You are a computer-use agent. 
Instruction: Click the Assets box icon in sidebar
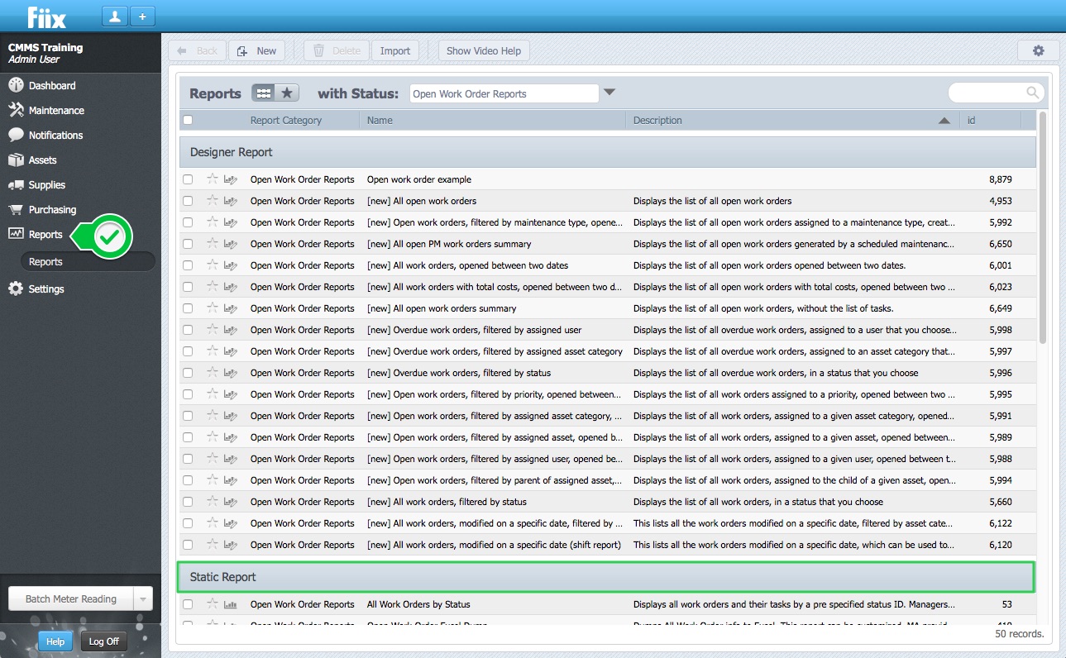pyautogui.click(x=16, y=160)
